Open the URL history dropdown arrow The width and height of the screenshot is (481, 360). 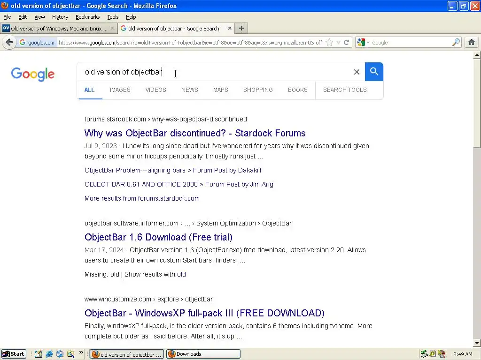[x=338, y=42]
